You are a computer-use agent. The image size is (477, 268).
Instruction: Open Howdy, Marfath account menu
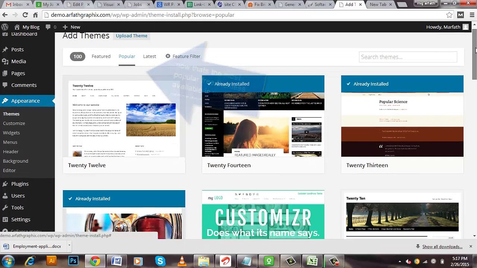pyautogui.click(x=447, y=27)
